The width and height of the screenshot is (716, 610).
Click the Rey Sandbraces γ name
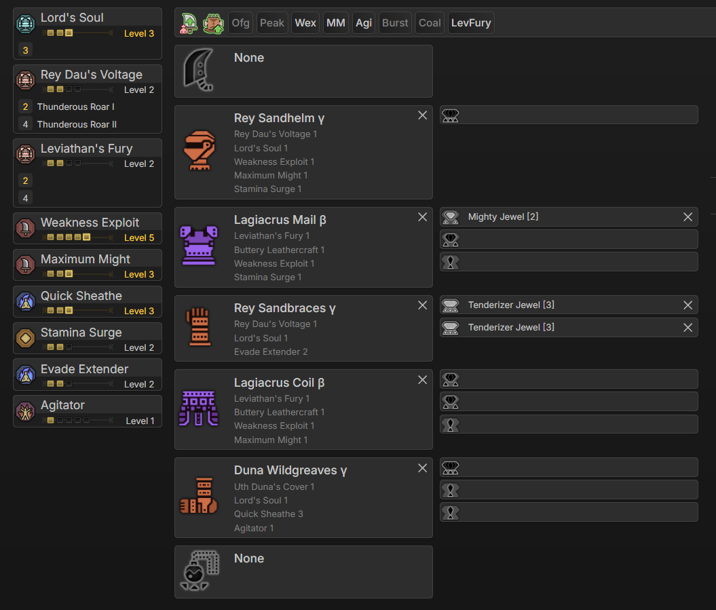(285, 308)
